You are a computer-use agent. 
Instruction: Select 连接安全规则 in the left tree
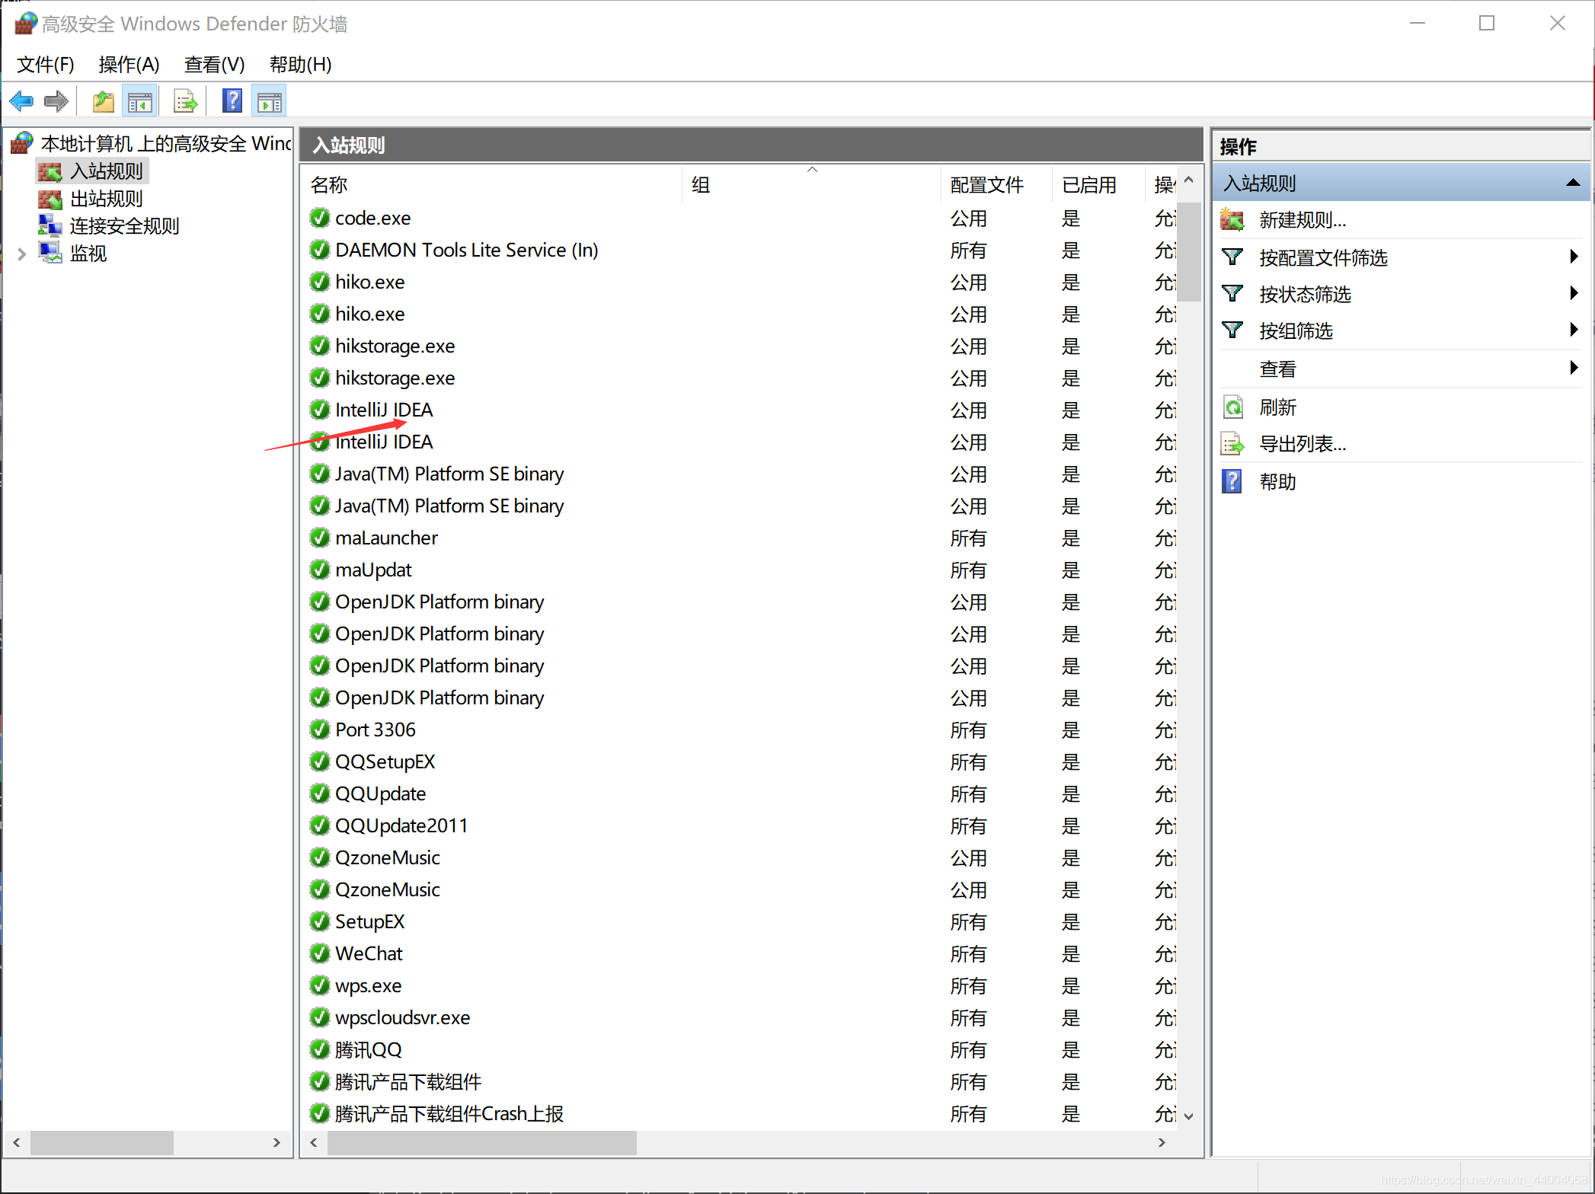pos(124,226)
